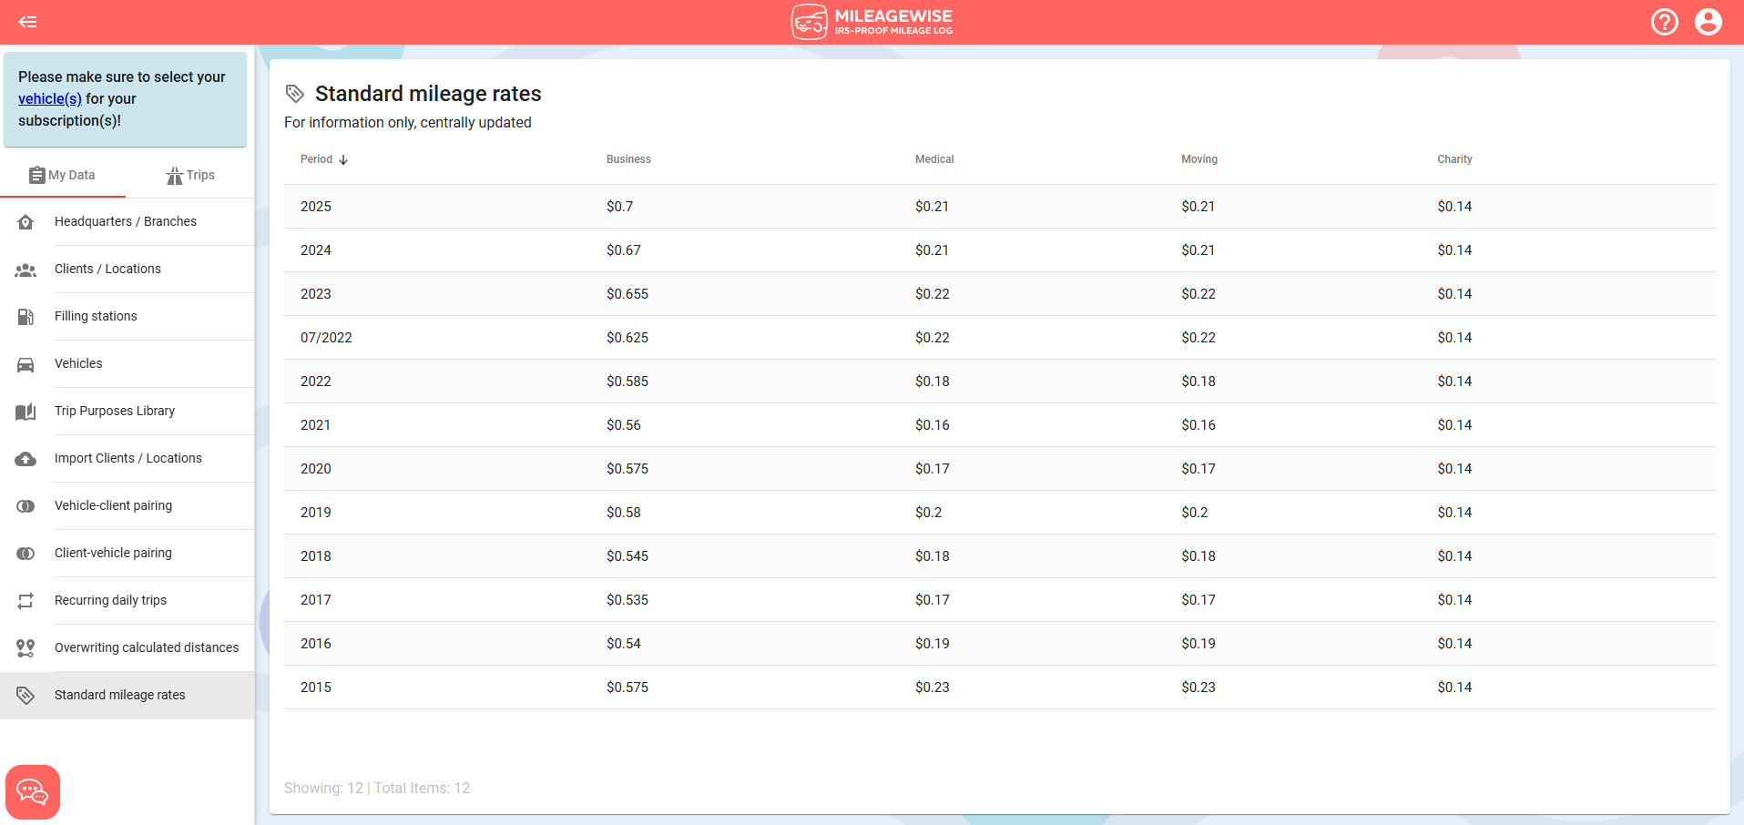Go to Vehicle-client pairing
1744x825 pixels.
113,505
